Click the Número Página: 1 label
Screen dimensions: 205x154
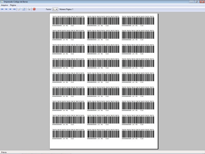[66, 9]
